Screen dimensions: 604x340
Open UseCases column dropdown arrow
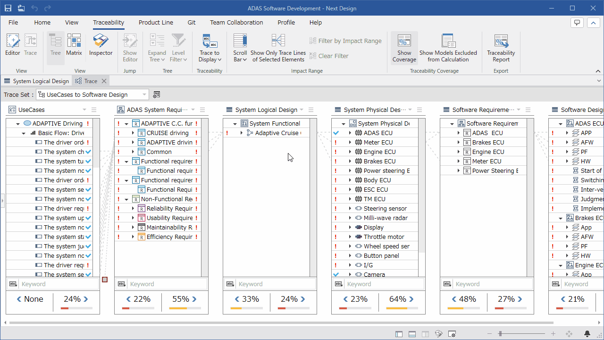(x=84, y=110)
